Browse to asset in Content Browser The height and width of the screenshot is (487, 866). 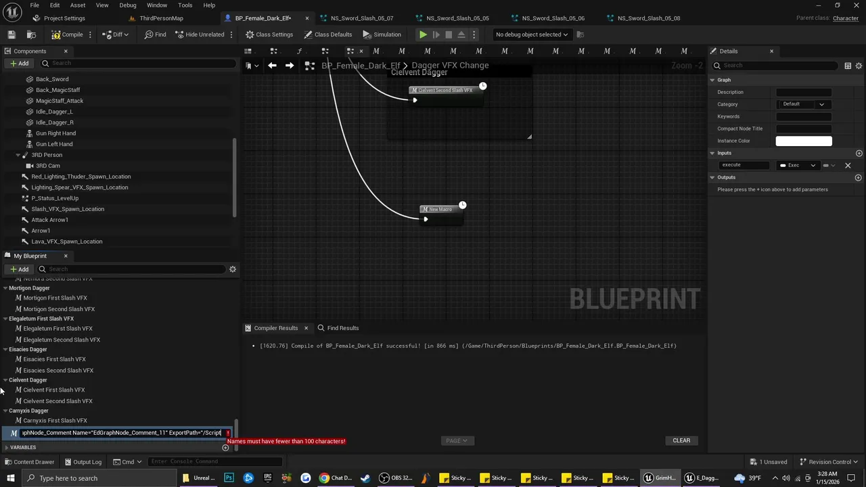coord(31,34)
